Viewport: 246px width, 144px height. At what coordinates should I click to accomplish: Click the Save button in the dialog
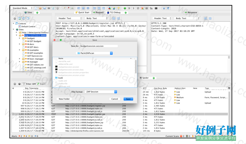coord(128,99)
